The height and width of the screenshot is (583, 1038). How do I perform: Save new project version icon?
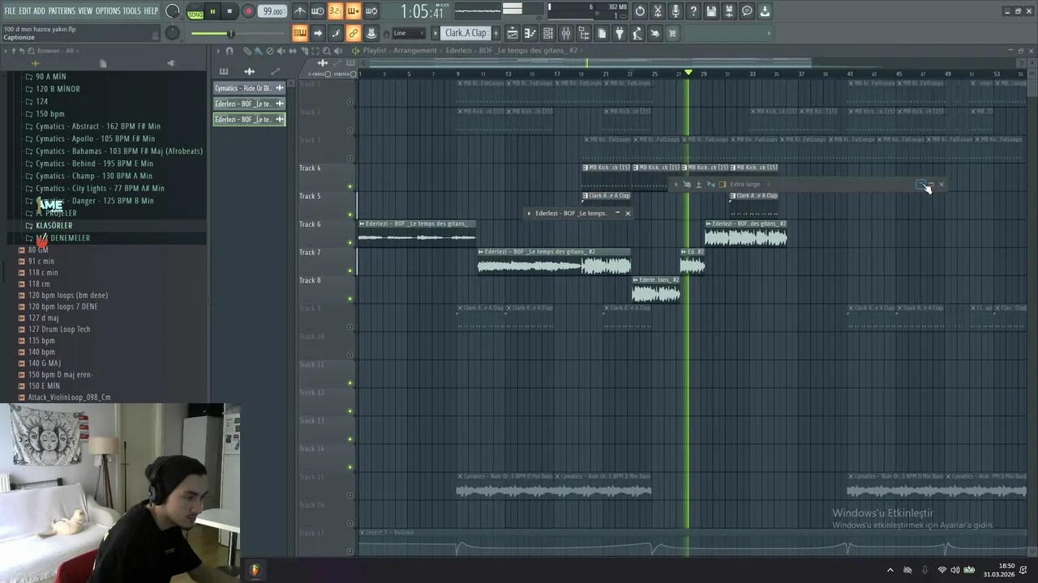(729, 11)
